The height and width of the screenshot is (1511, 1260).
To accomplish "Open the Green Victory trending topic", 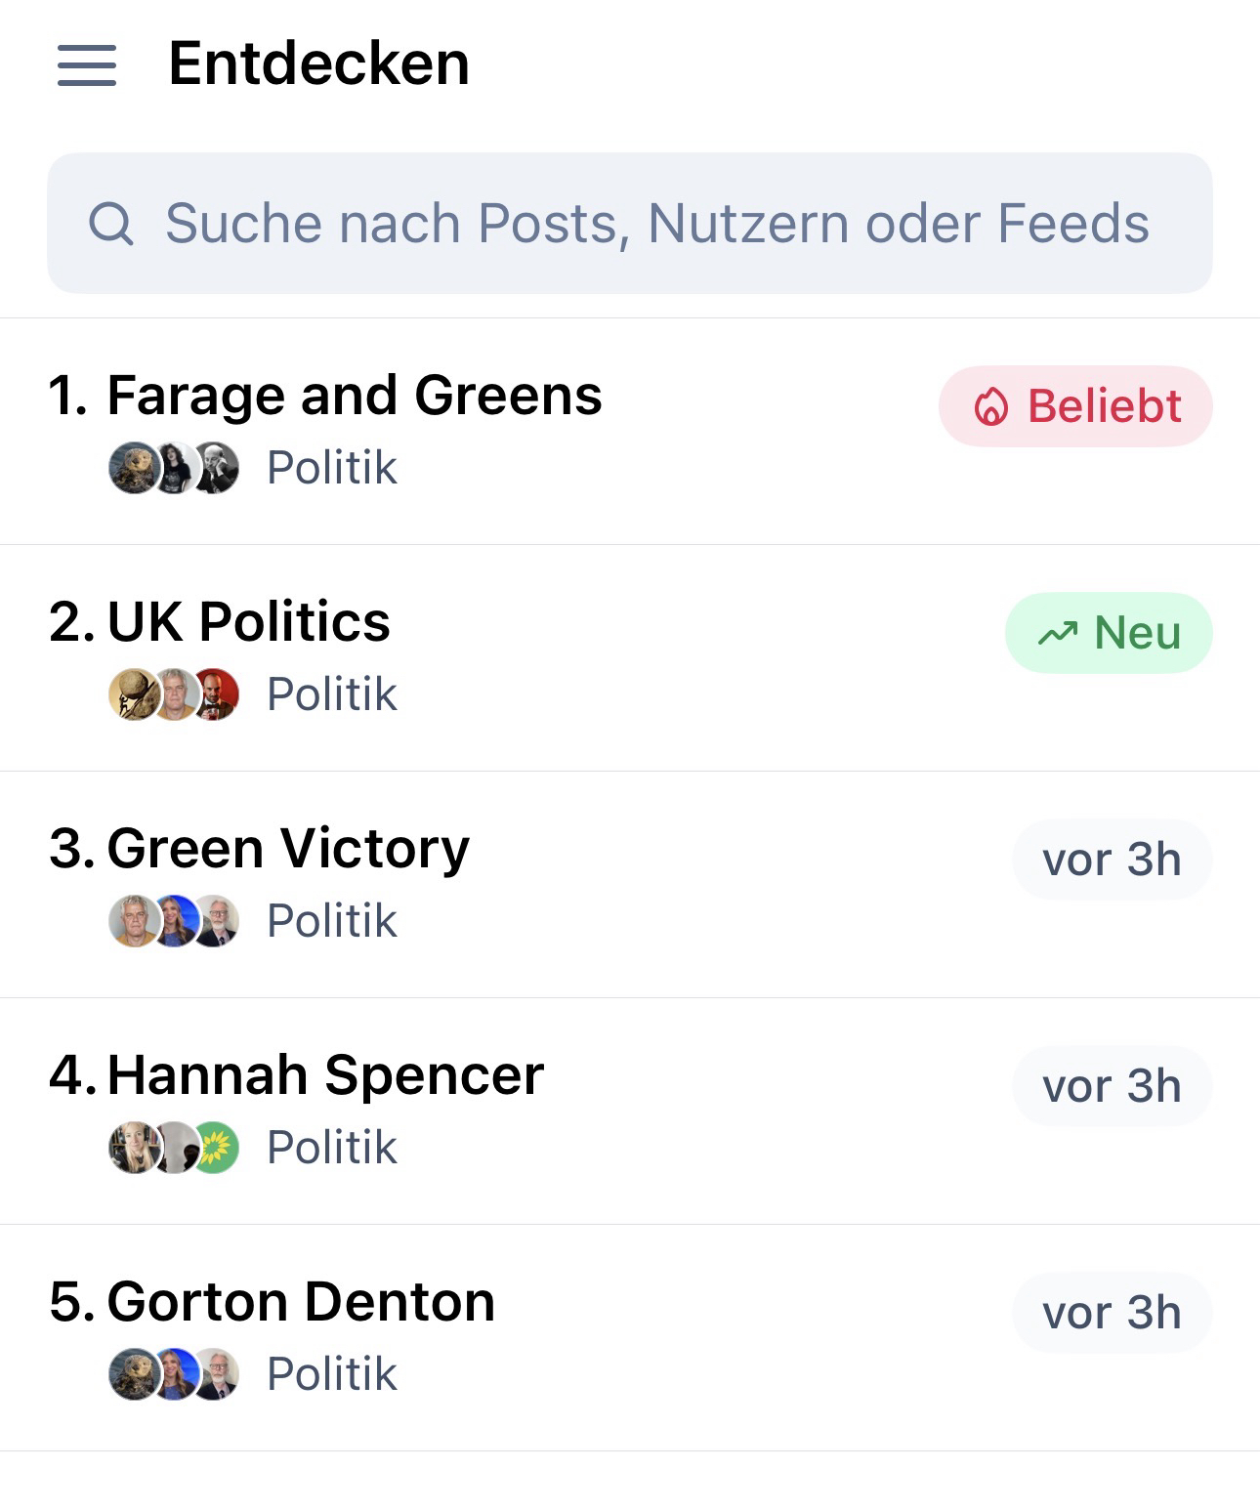I will click(288, 849).
